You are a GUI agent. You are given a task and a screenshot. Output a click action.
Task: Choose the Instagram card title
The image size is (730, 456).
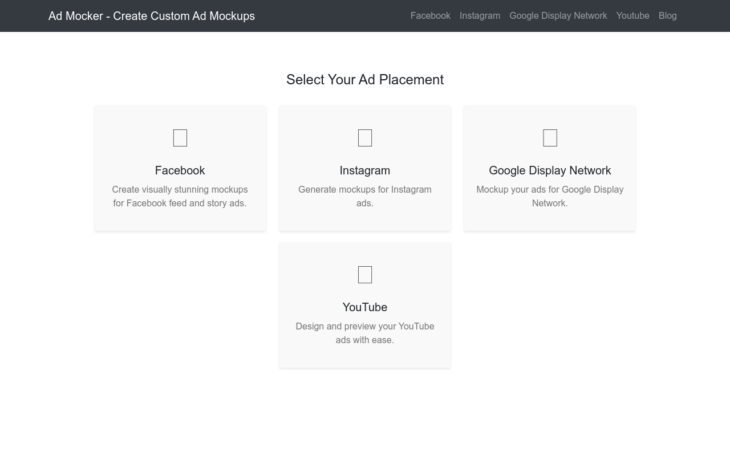pos(365,170)
